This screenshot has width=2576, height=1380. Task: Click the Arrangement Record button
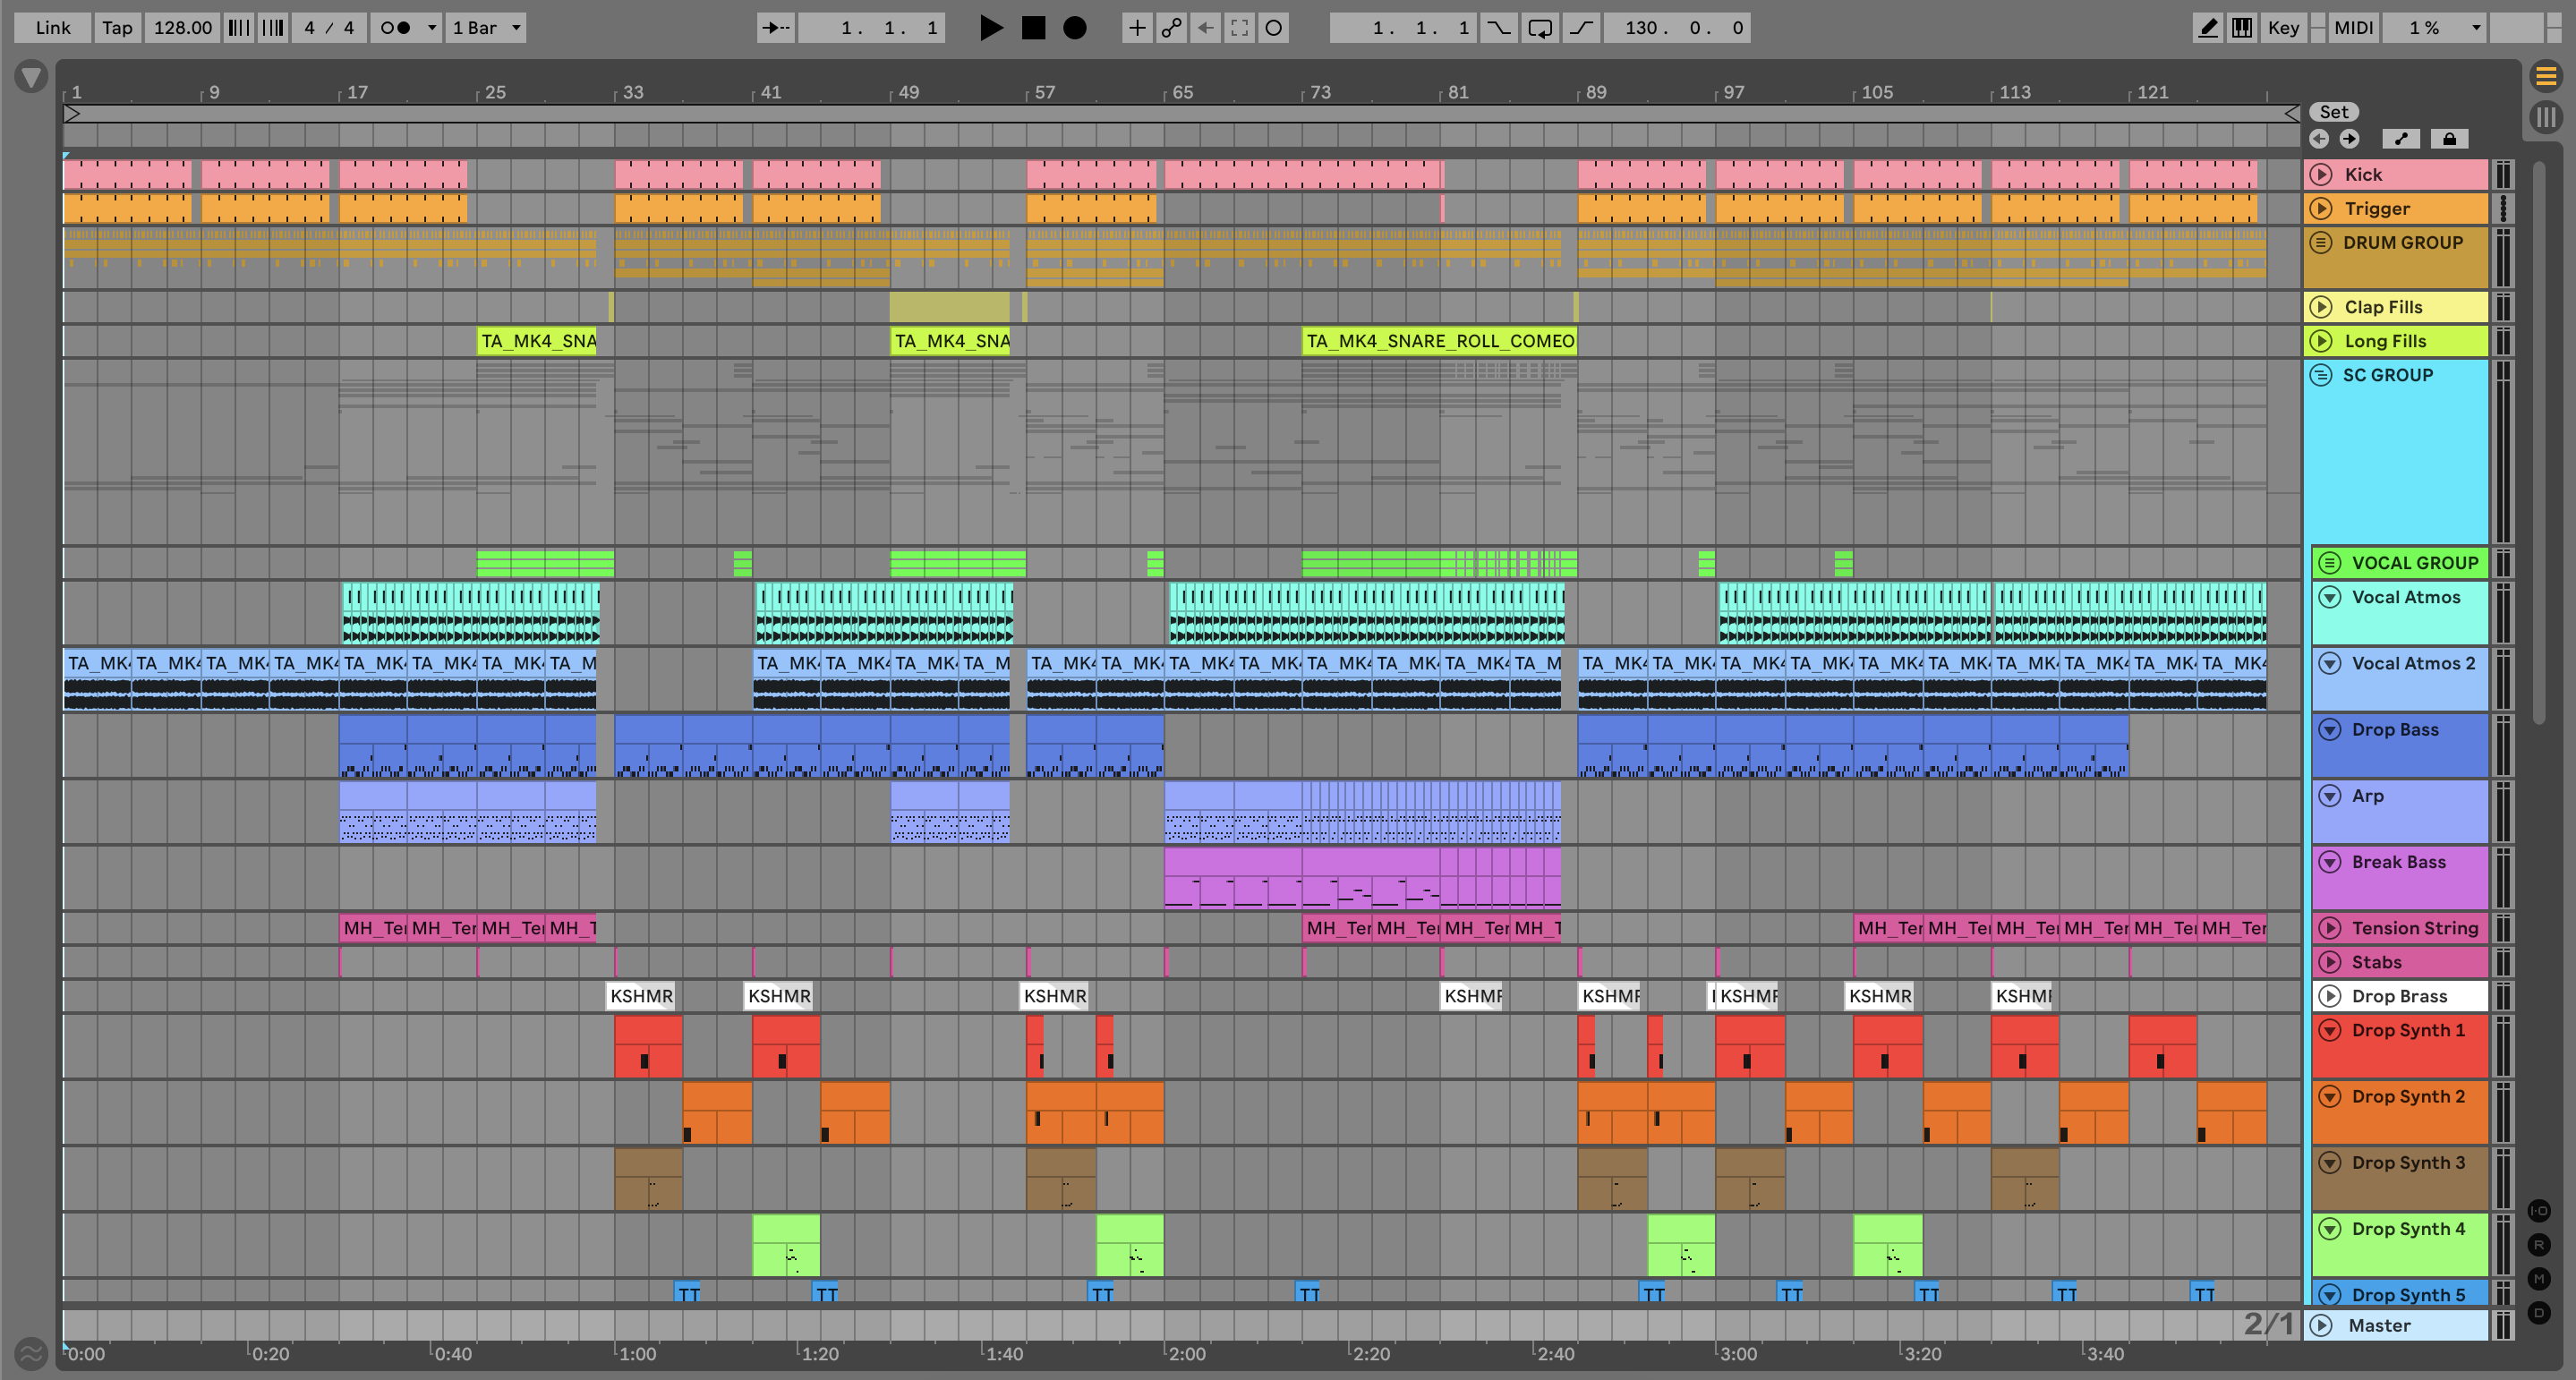pyautogui.click(x=1074, y=28)
